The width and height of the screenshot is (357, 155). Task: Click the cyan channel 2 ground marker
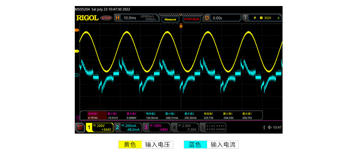pyautogui.click(x=77, y=75)
